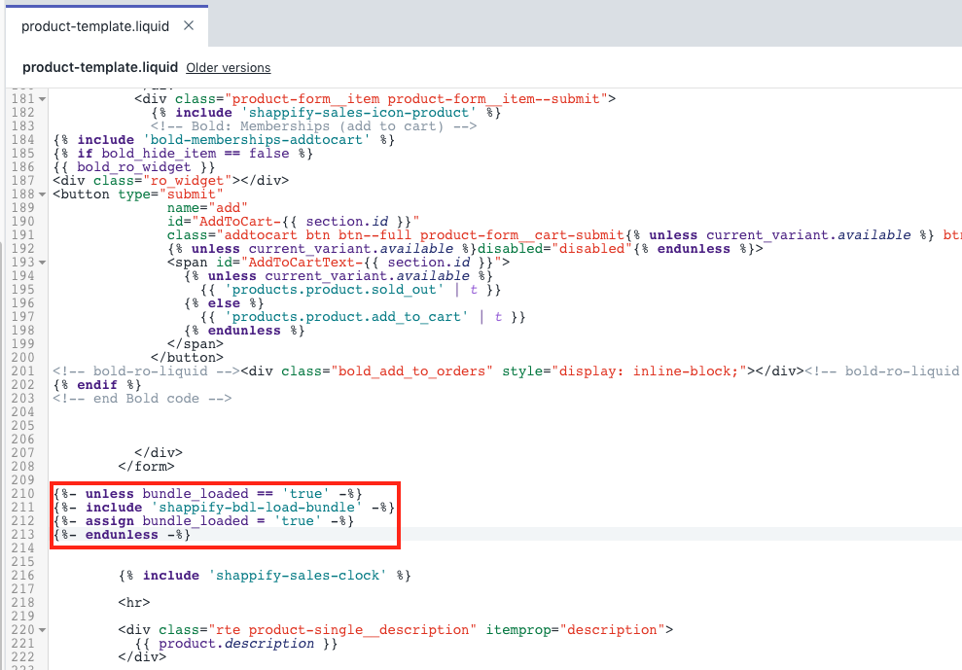
Task: Click 'assign bundle_loaded' on line 212
Action: (167, 521)
